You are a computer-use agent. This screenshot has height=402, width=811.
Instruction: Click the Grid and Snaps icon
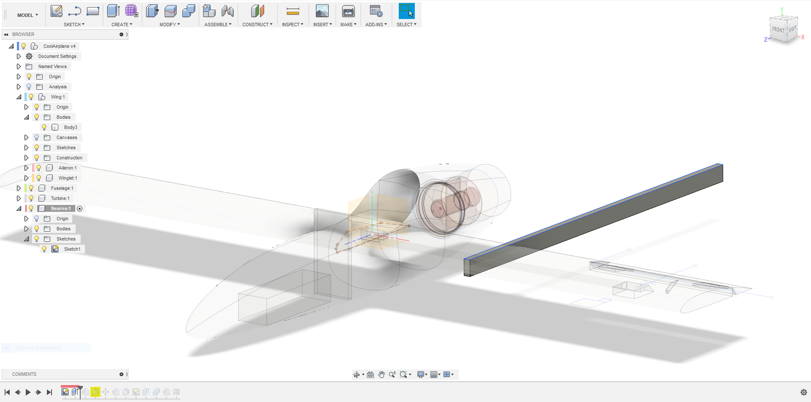point(434,375)
